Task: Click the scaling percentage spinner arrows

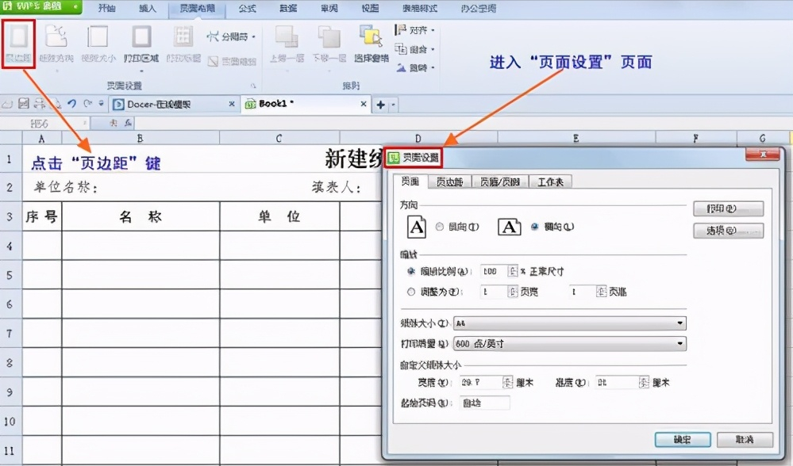Action: [x=513, y=272]
